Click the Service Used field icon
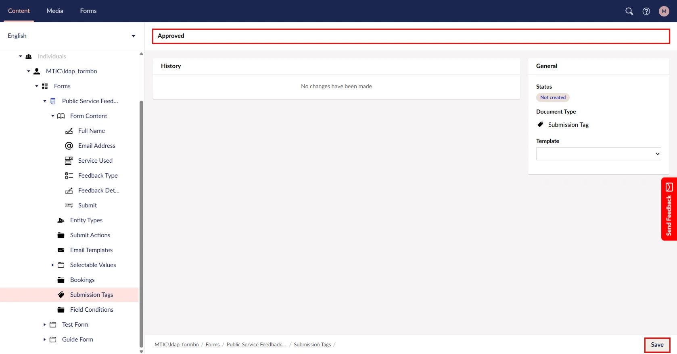Screen dimensions: 677x354 click(69, 161)
